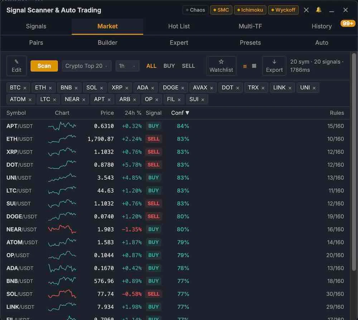Disable the Ichimoku strategy chip
The image size is (358, 320).
click(250, 10)
